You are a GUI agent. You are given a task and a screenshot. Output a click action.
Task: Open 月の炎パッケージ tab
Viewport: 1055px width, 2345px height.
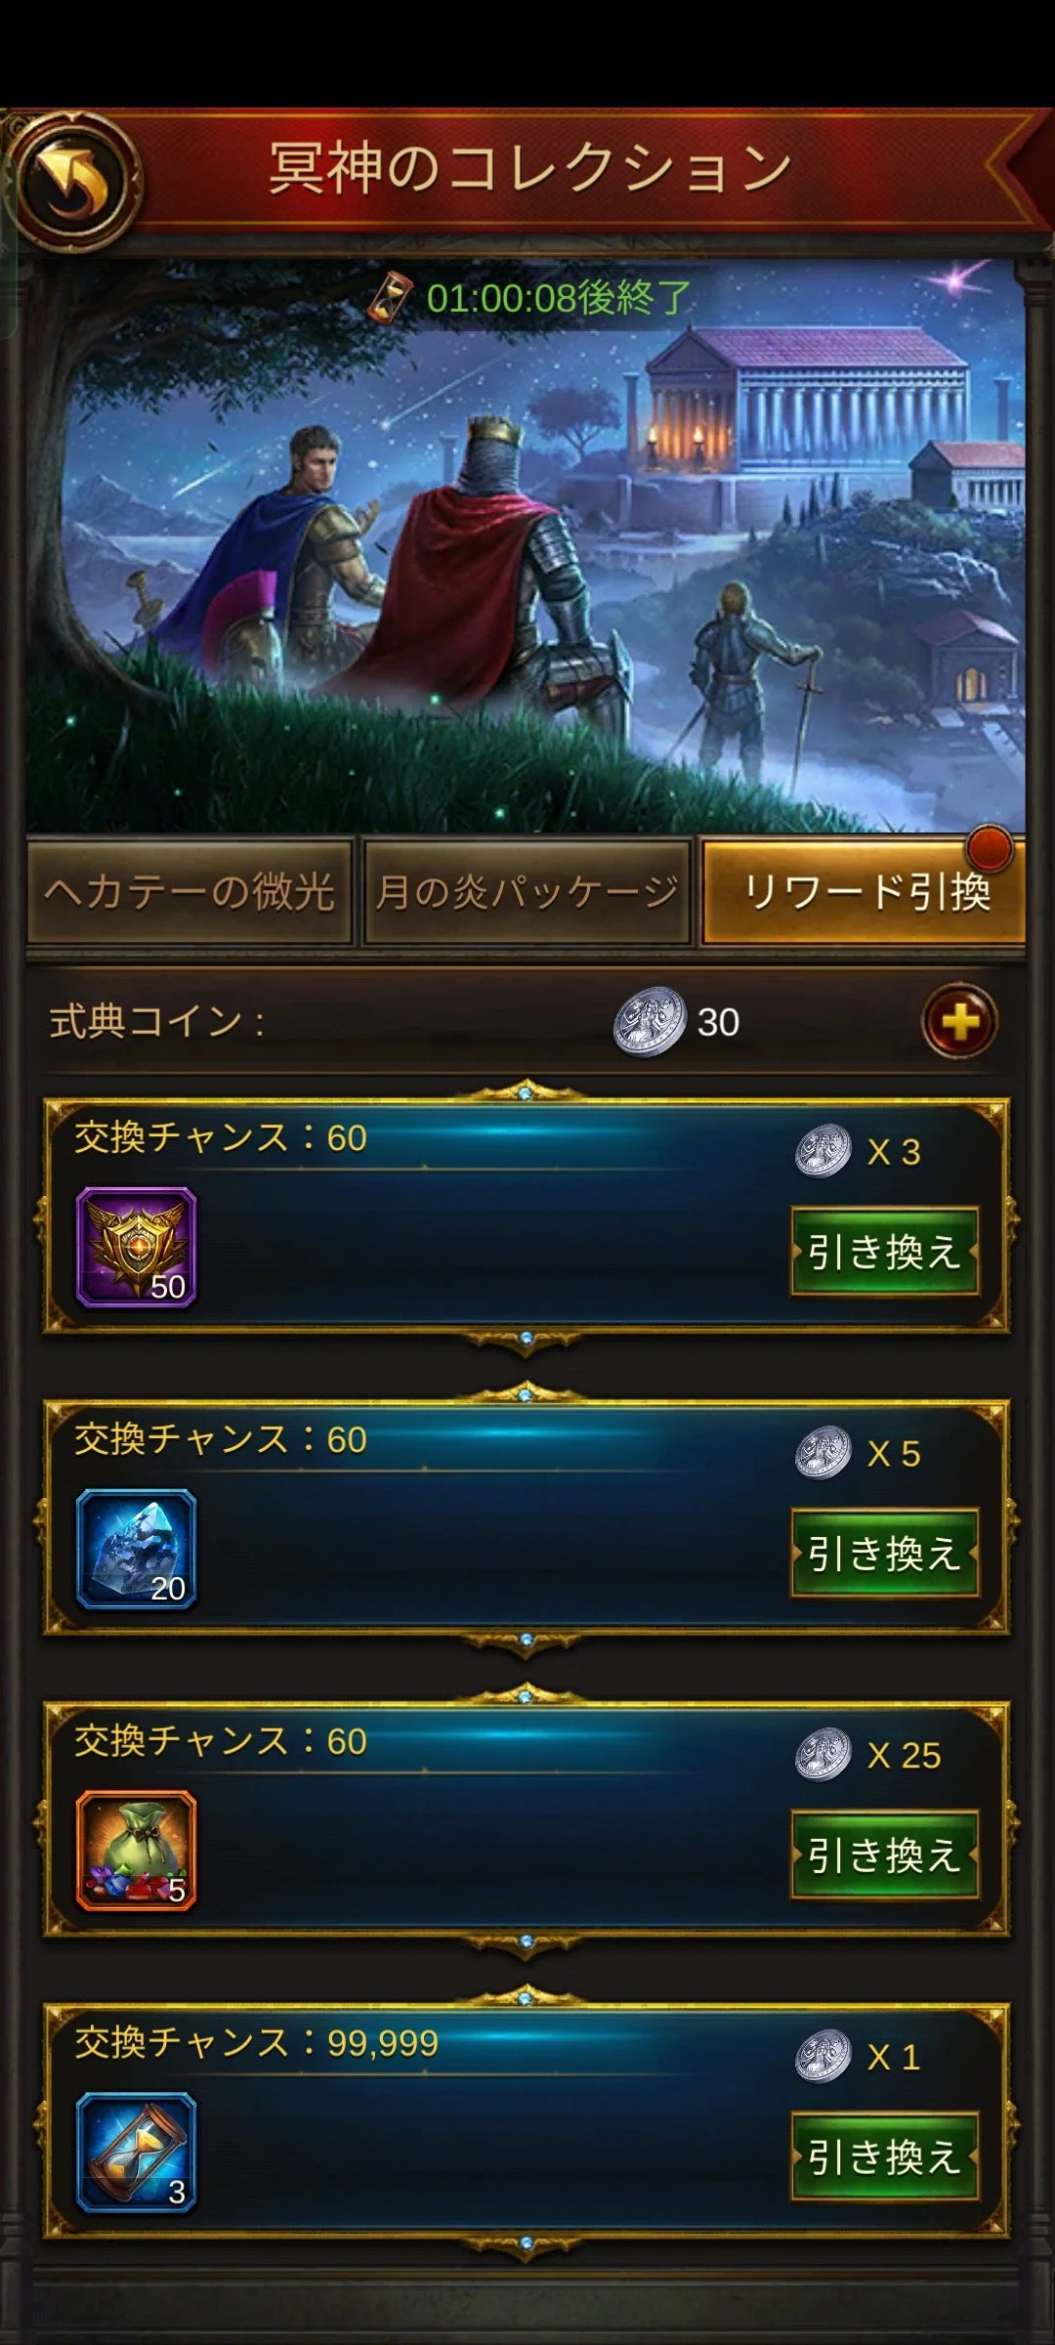[x=527, y=891]
